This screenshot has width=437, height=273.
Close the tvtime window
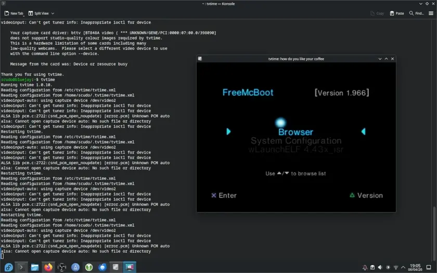[392, 59]
